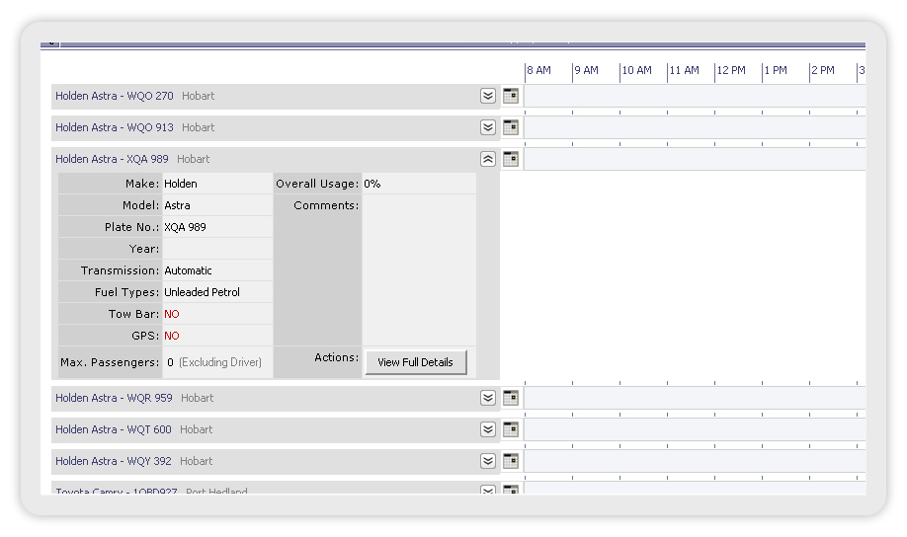Image resolution: width=907 pixels, height=537 pixels.
Task: Open the Holden Astra - XQA 989 link
Action: [113, 159]
